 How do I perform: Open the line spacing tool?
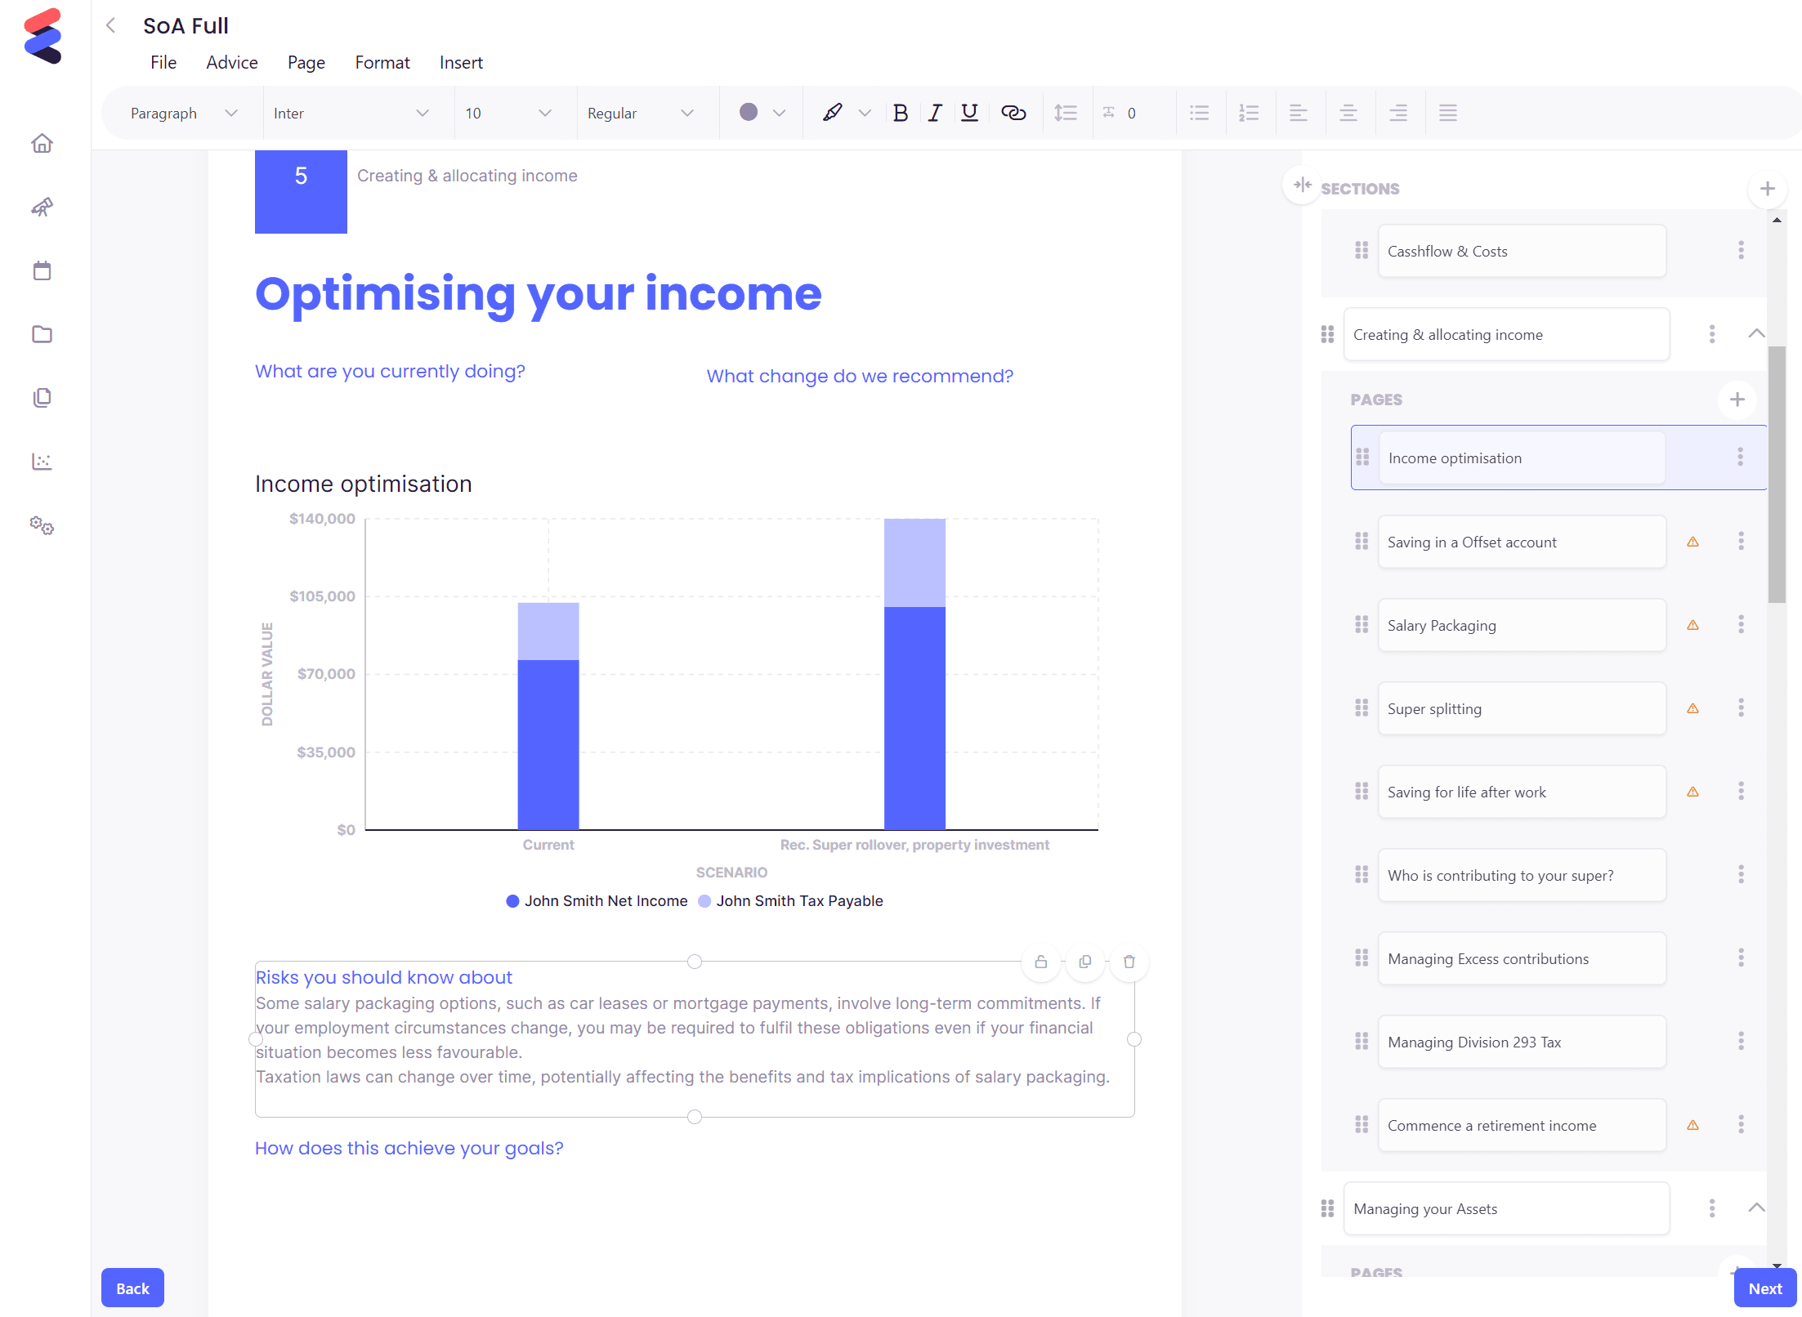[x=1066, y=113]
